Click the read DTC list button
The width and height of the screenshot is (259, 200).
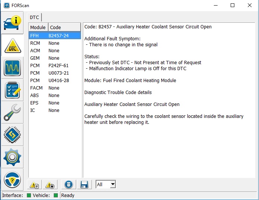pos(34,184)
